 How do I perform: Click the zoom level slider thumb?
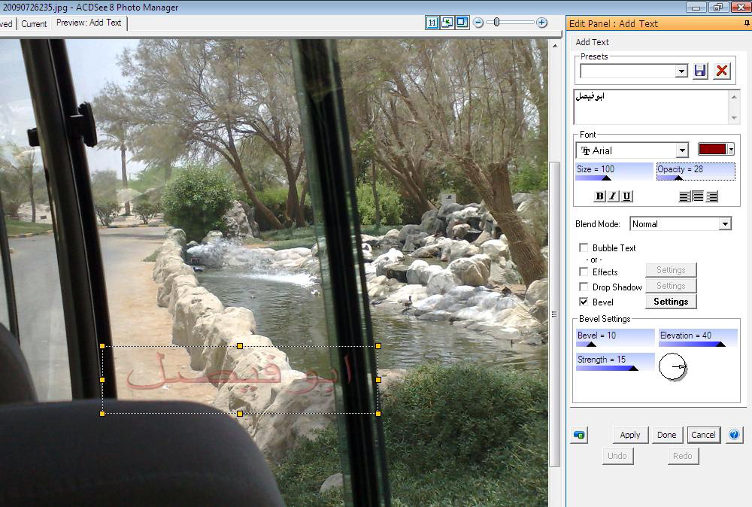pyautogui.click(x=497, y=22)
